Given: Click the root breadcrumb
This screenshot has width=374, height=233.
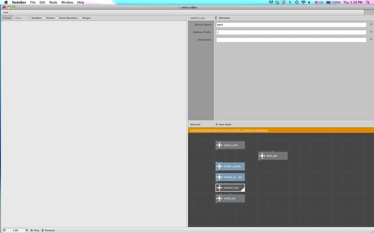Looking at the screenshot, I should coord(6,12).
